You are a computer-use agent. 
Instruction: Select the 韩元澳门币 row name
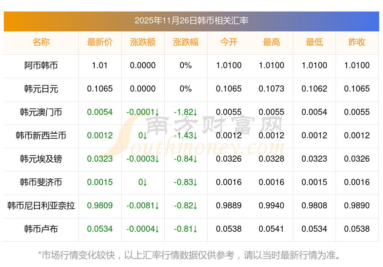pyautogui.click(x=41, y=112)
